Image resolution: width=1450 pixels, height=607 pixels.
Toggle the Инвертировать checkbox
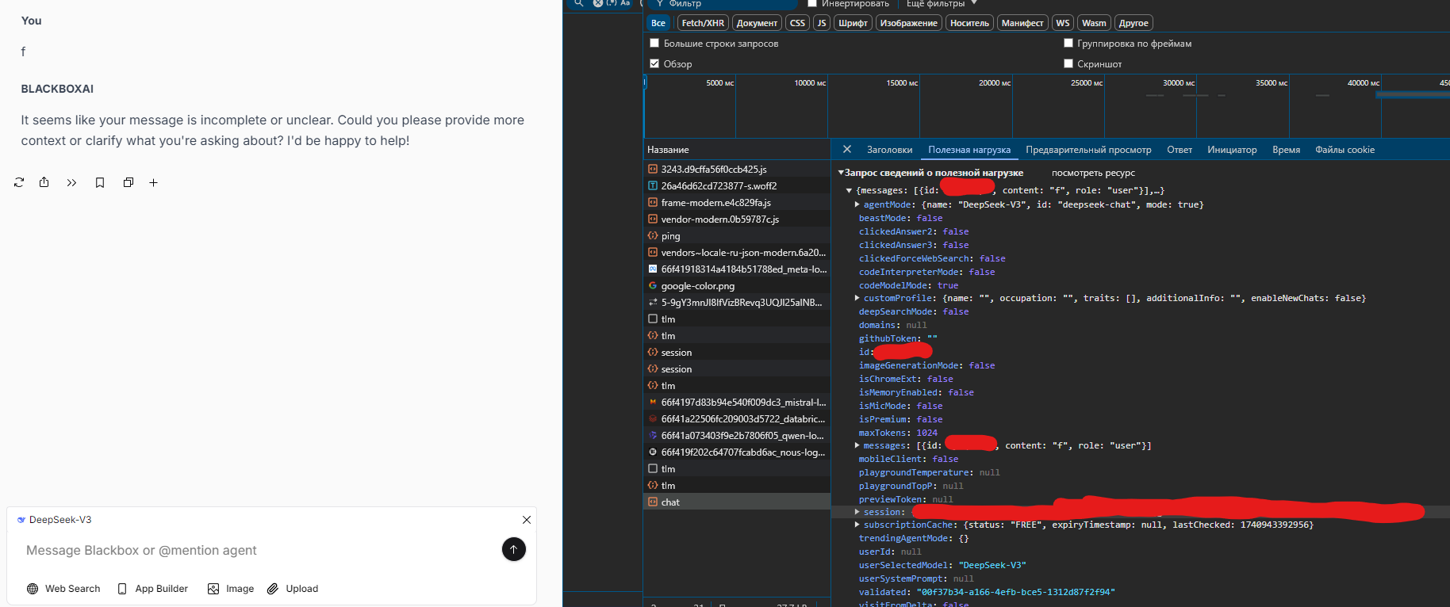[x=812, y=3]
